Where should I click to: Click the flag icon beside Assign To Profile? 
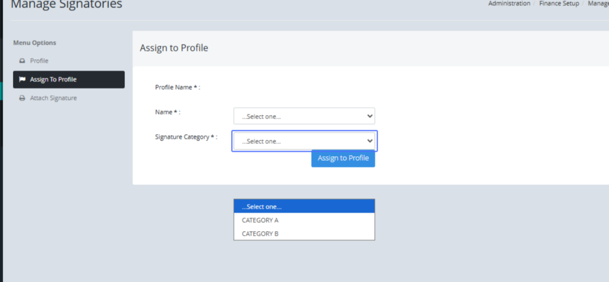tap(22, 80)
